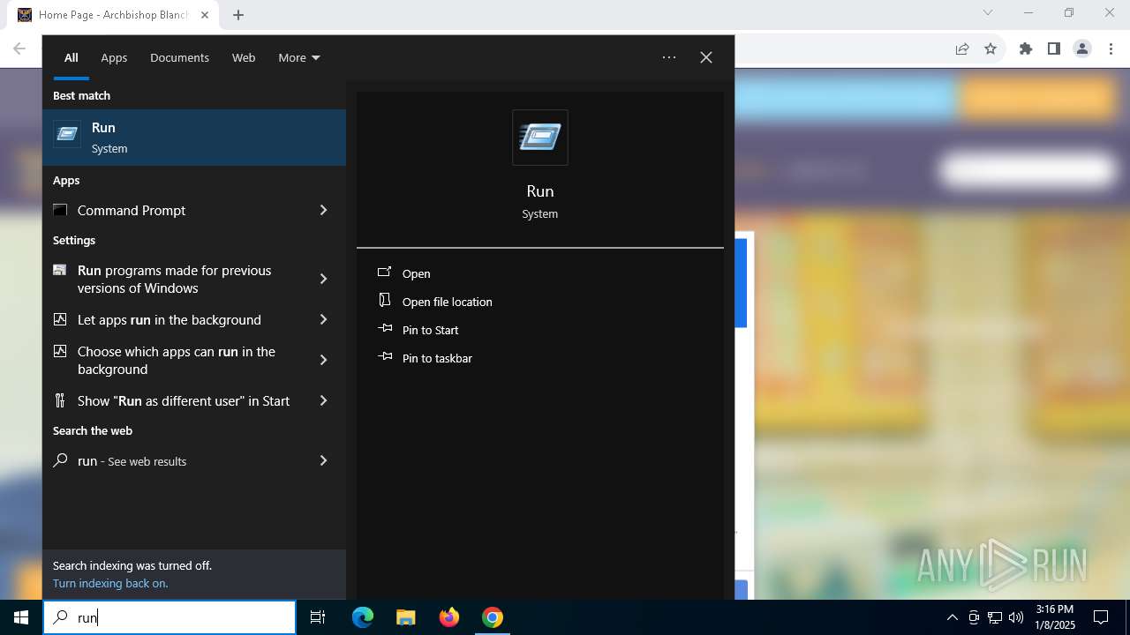The image size is (1130, 635).
Task: Expand arrow for Choose which apps can run
Action: (x=323, y=360)
